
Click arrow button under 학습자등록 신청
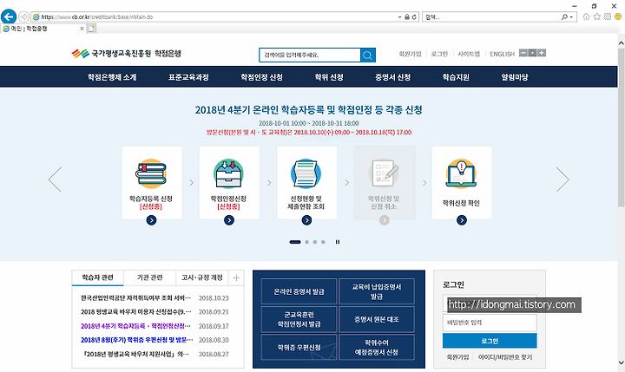point(151,220)
